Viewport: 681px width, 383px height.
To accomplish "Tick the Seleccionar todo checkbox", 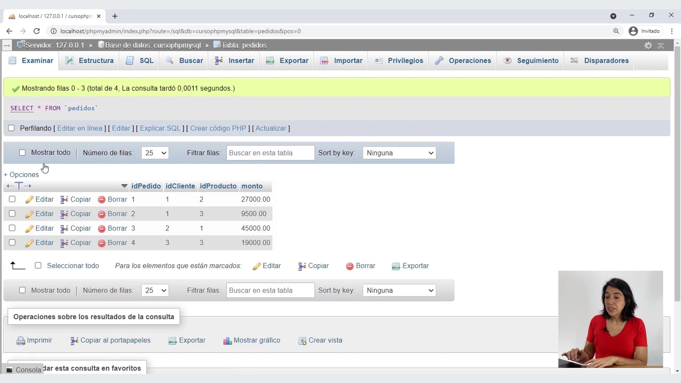I will point(38,266).
